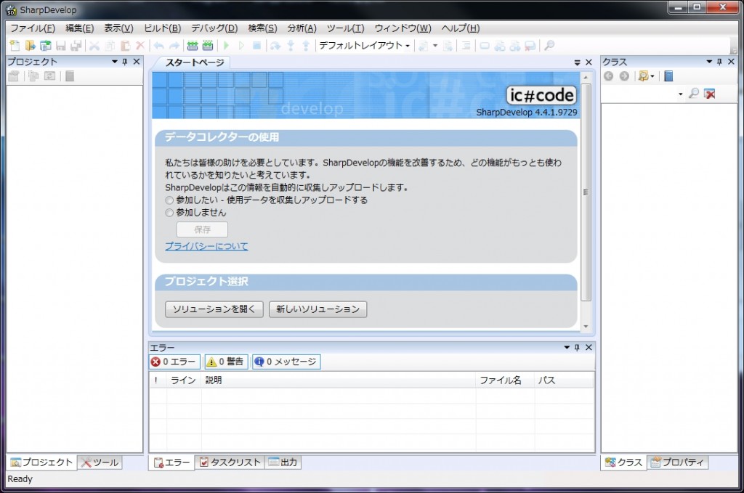Save all files via toolbar icon
The image size is (744, 493).
tap(78, 45)
